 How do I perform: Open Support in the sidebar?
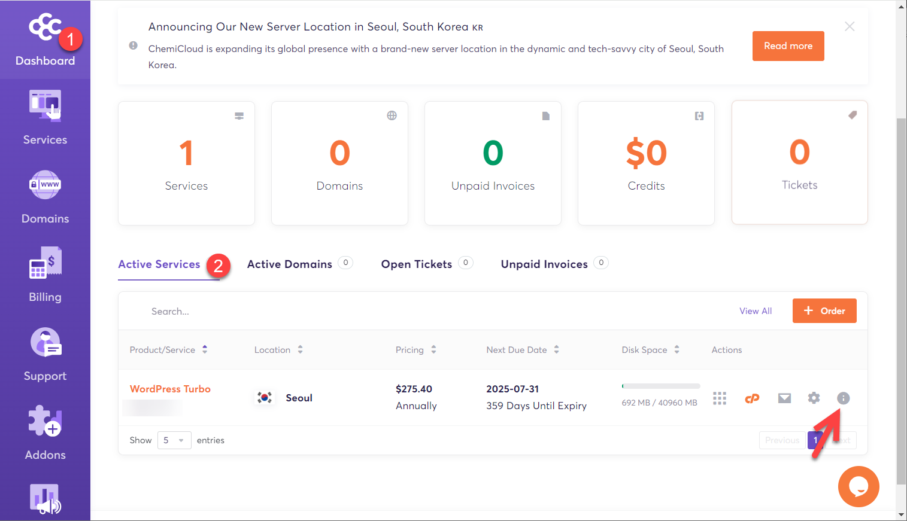coord(45,355)
